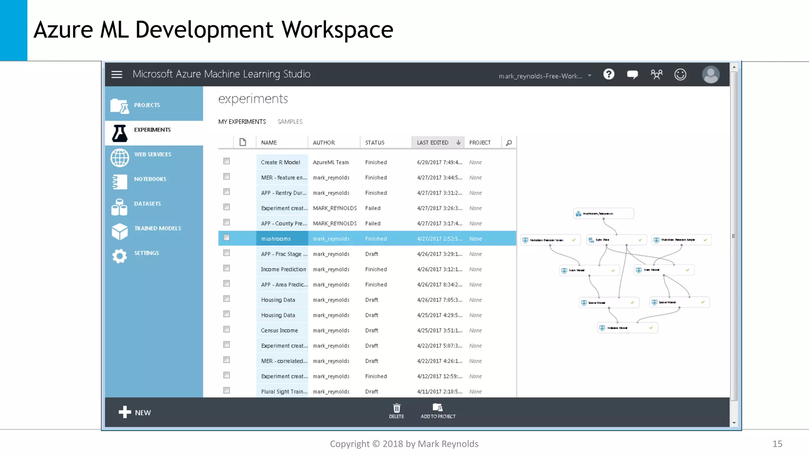Click the scrollbar down arrow

click(734, 423)
